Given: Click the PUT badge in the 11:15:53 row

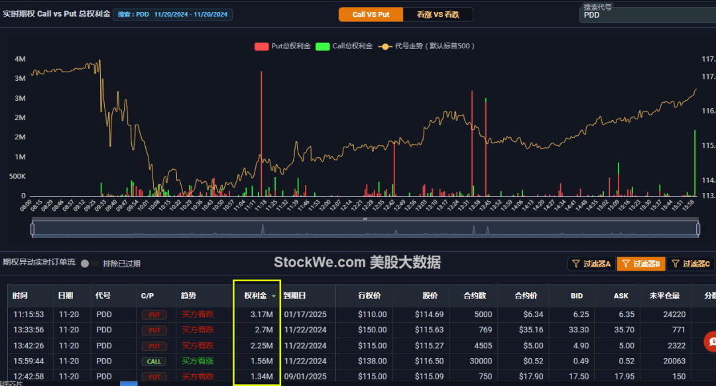Looking at the screenshot, I should (154, 315).
